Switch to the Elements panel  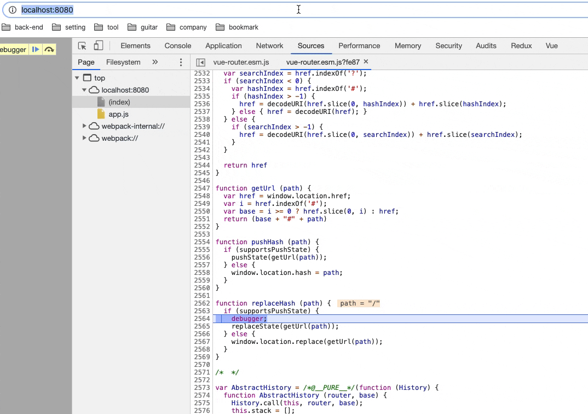(x=135, y=46)
